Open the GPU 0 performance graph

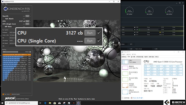(131, 92)
